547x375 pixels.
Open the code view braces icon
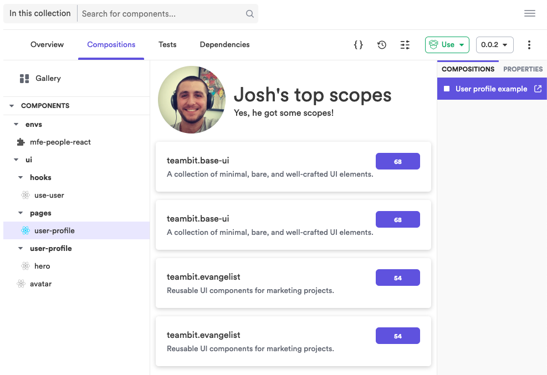[x=358, y=45]
